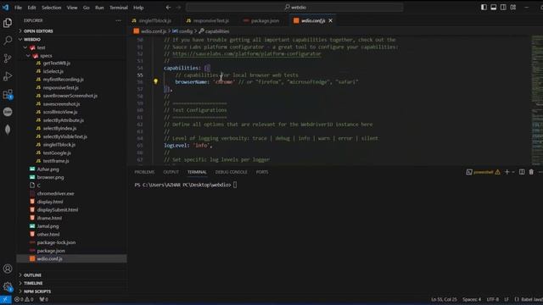Open the Help menu
This screenshot has width=543, height=305.
[x=138, y=8]
